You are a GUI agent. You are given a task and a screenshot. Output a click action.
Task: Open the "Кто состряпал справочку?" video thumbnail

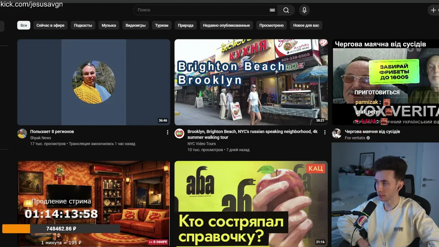coord(251,204)
